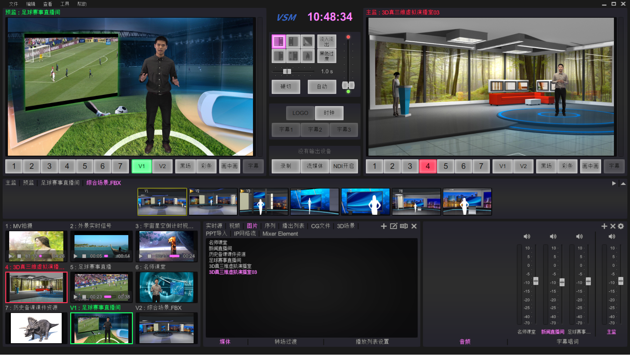The width and height of the screenshot is (630, 356).
Task: Adjust the transition duration slider
Action: 287,72
